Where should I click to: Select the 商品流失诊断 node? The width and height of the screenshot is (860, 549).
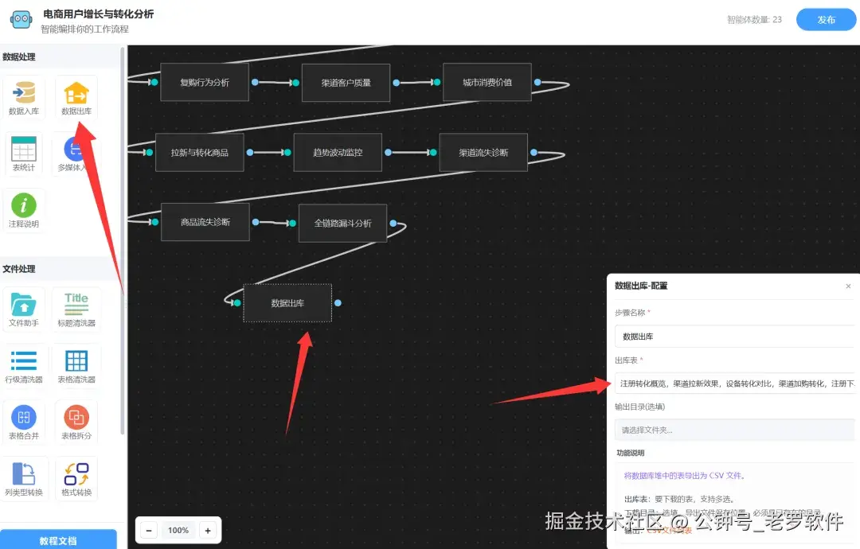(x=205, y=222)
